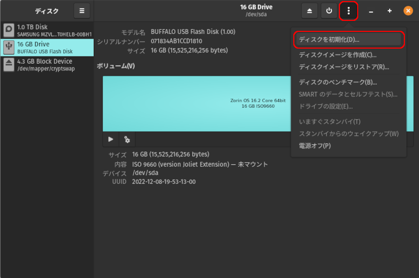Eject the 16 GB Drive disk

point(310,11)
